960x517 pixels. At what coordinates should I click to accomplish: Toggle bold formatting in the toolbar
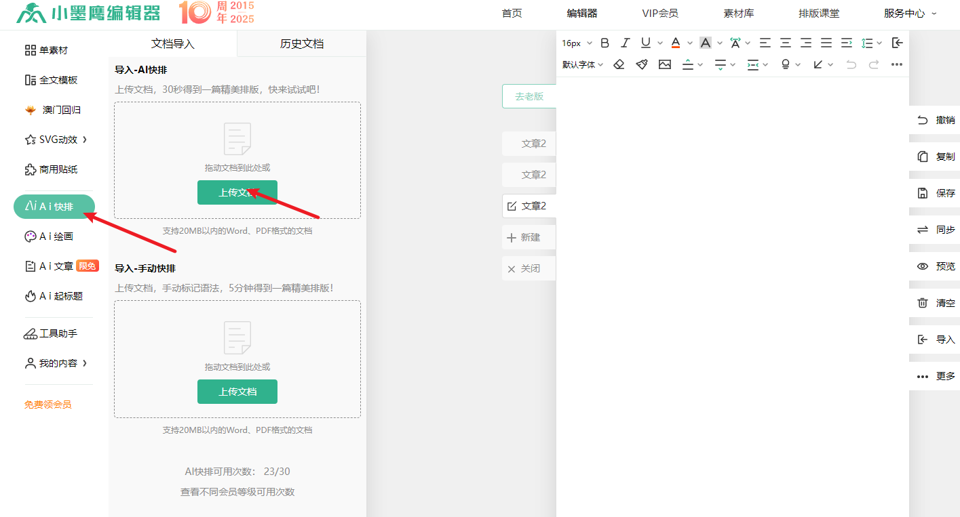click(605, 43)
